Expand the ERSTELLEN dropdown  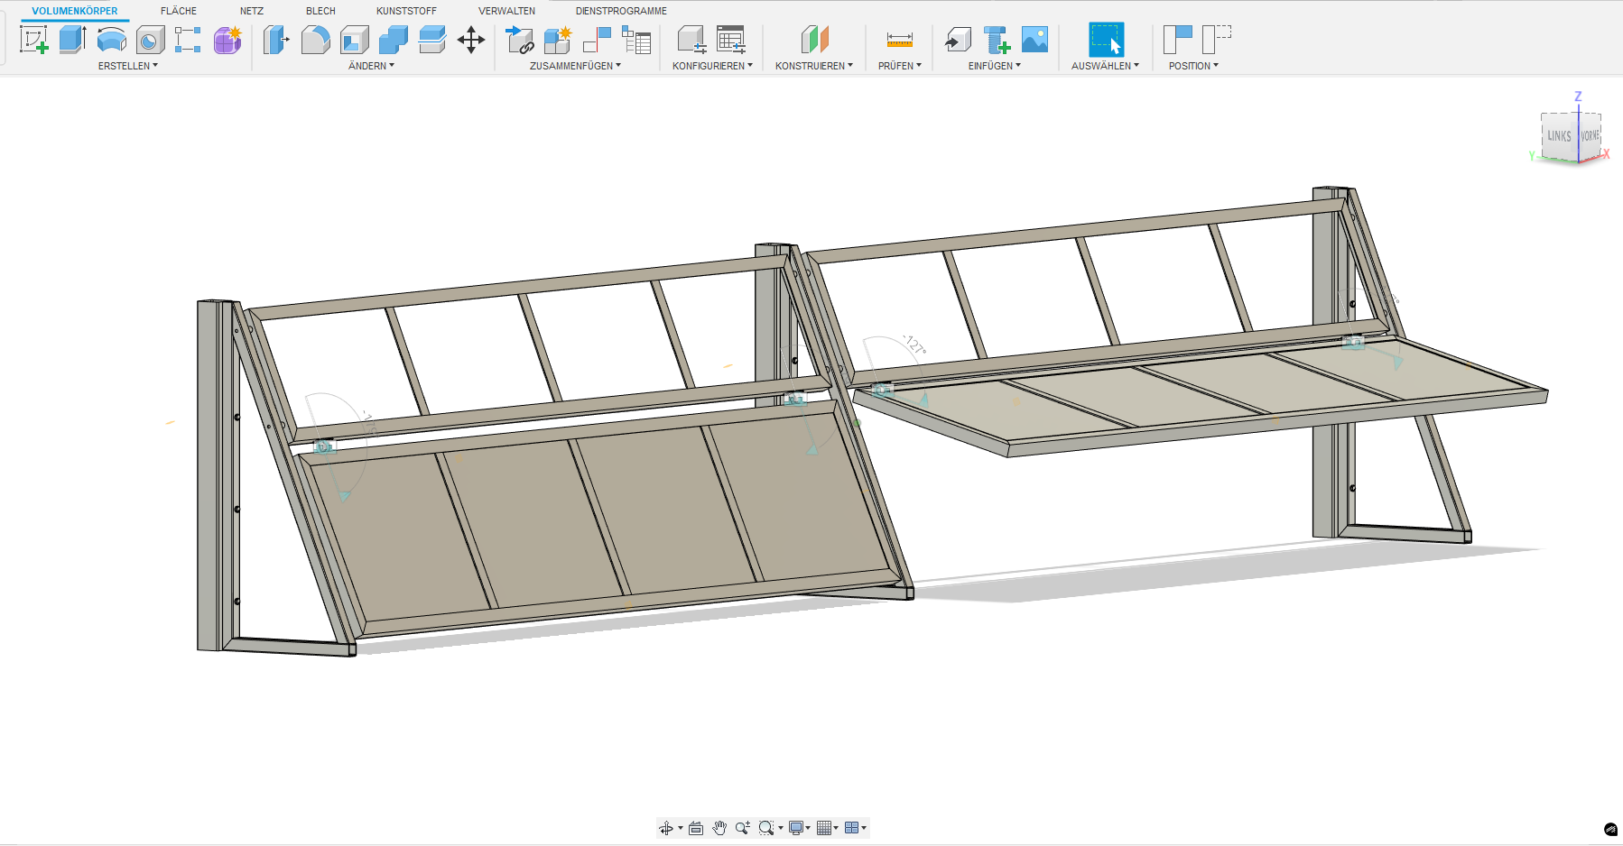click(x=127, y=66)
